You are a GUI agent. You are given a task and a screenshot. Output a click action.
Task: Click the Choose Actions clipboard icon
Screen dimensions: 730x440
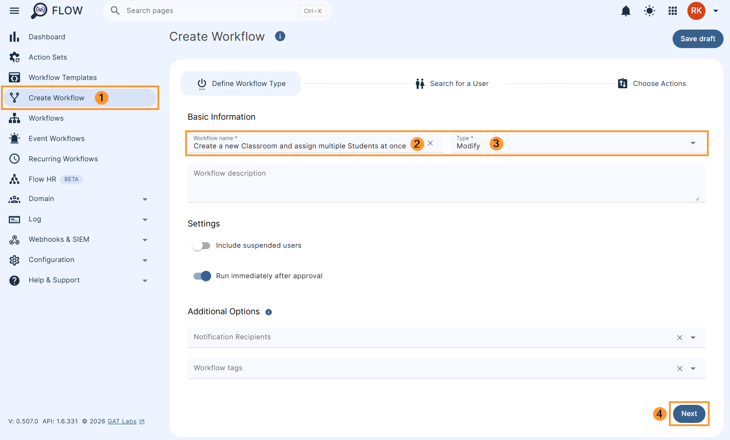pyautogui.click(x=623, y=84)
